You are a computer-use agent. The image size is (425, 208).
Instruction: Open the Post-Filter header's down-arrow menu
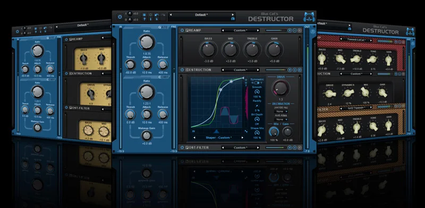pos(290,148)
